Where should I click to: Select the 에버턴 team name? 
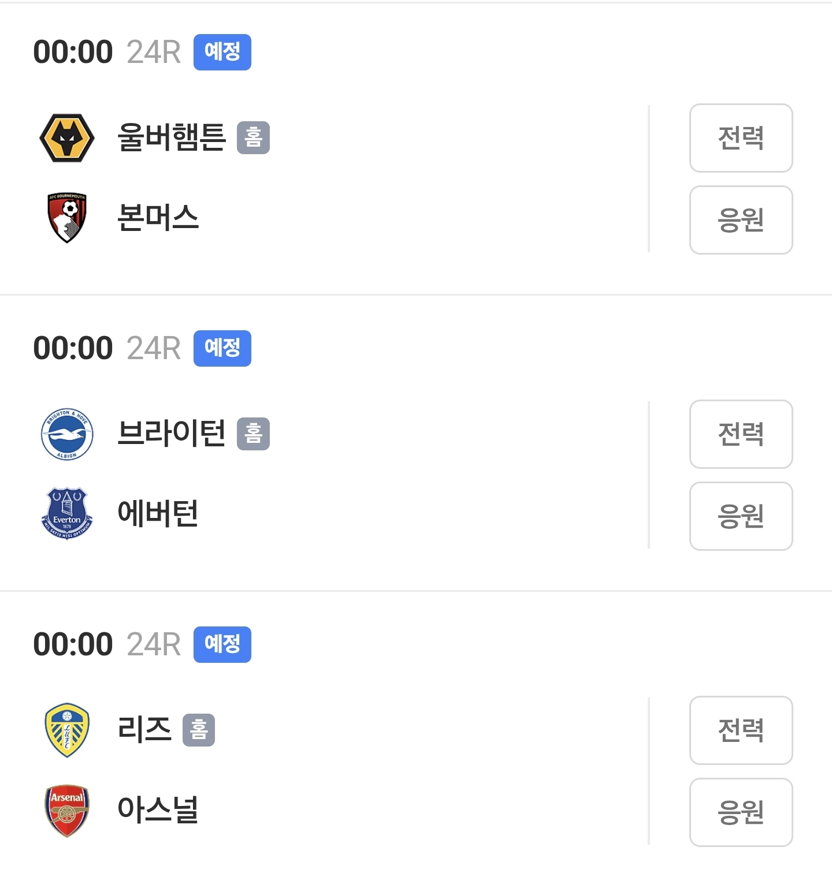[x=158, y=513]
